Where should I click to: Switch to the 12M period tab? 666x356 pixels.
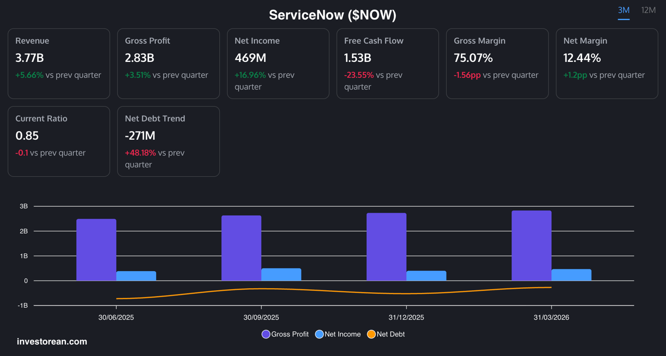648,10
